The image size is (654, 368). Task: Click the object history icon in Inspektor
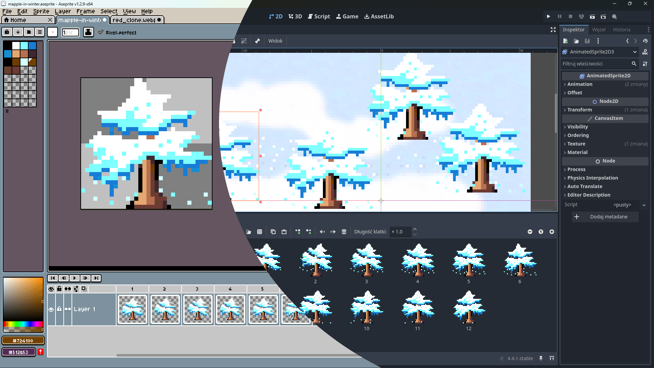pos(645,41)
